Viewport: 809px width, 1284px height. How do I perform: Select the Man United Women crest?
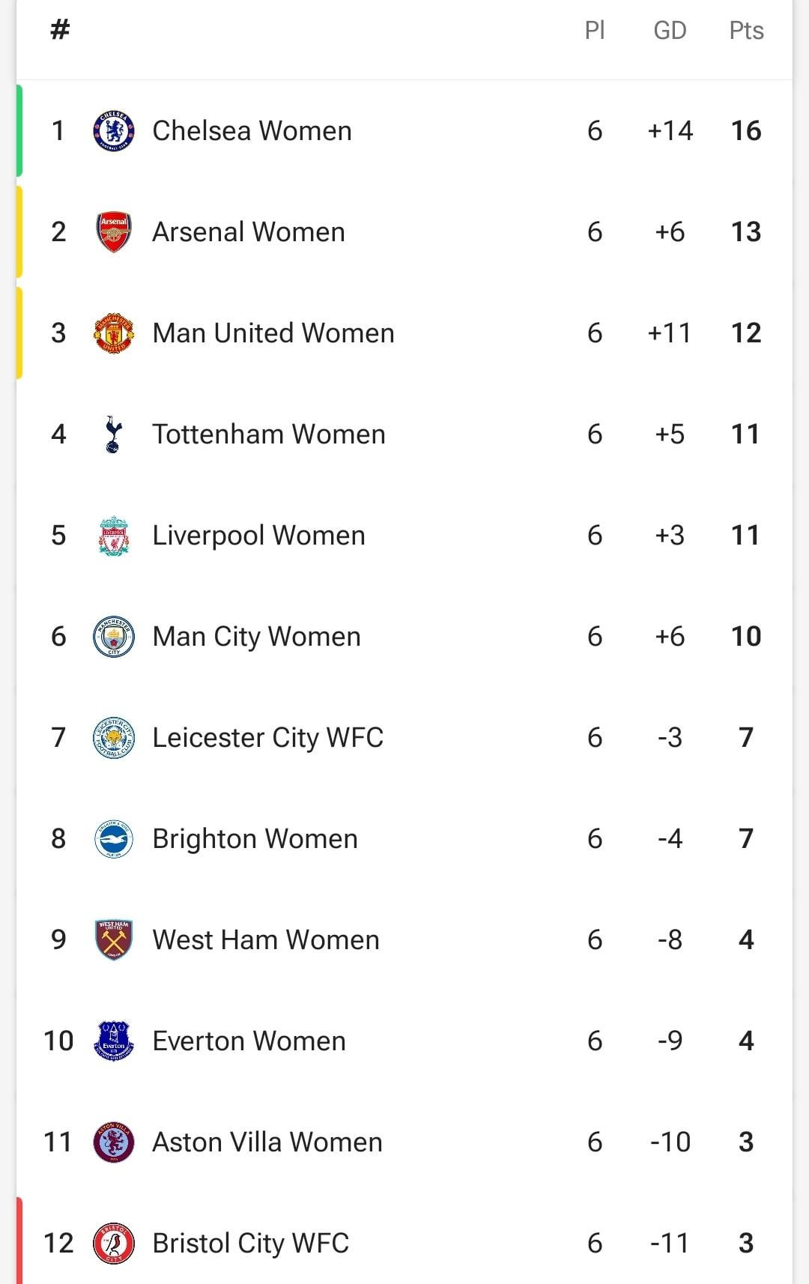click(x=114, y=333)
